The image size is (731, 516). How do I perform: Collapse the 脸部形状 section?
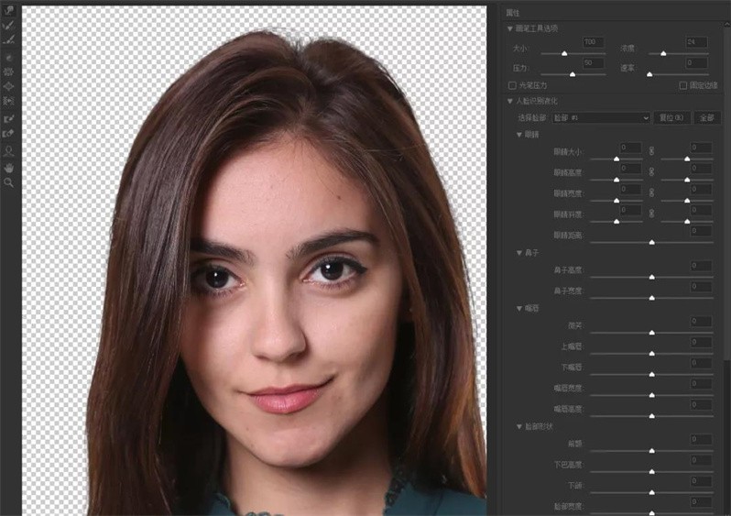coord(518,426)
